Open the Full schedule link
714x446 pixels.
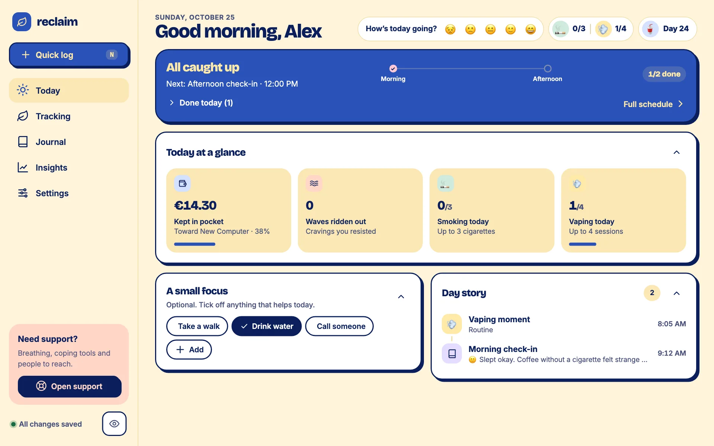click(653, 104)
